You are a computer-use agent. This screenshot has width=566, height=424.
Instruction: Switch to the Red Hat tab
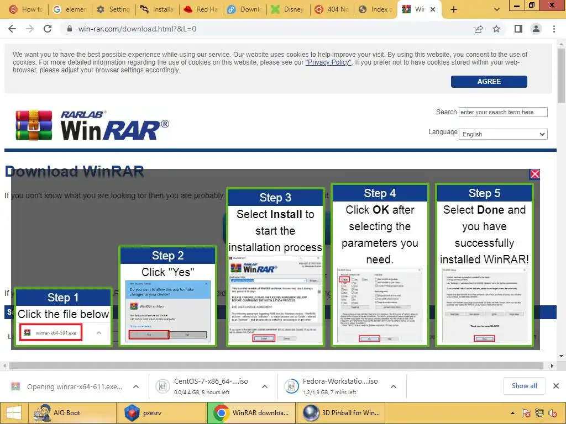[x=201, y=9]
